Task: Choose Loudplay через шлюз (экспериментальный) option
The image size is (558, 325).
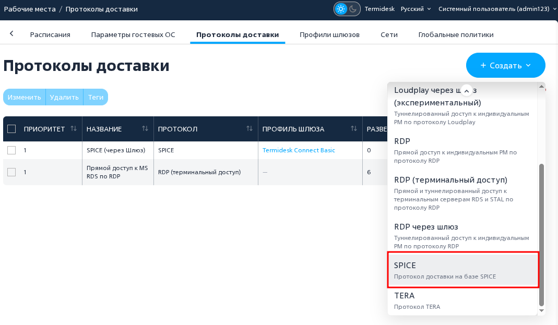Action: [x=462, y=105]
